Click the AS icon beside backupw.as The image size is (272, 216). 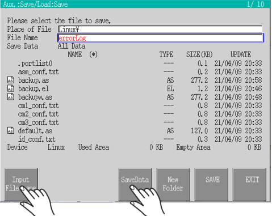coord(11,97)
